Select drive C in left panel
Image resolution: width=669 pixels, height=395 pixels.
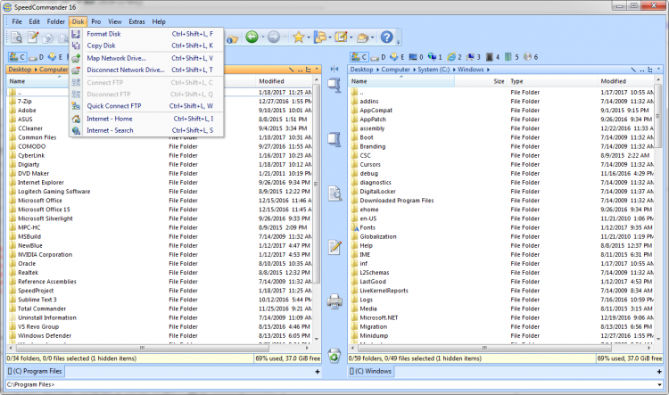pyautogui.click(x=17, y=57)
